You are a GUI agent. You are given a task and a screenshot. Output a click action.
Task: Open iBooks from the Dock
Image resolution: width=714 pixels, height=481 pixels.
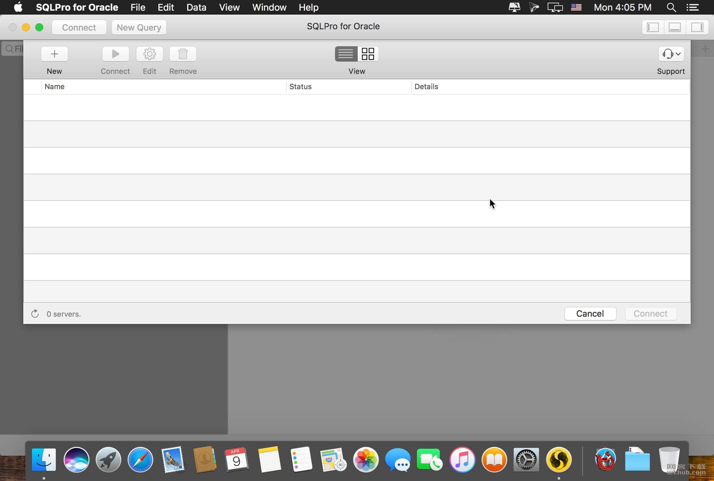(494, 460)
